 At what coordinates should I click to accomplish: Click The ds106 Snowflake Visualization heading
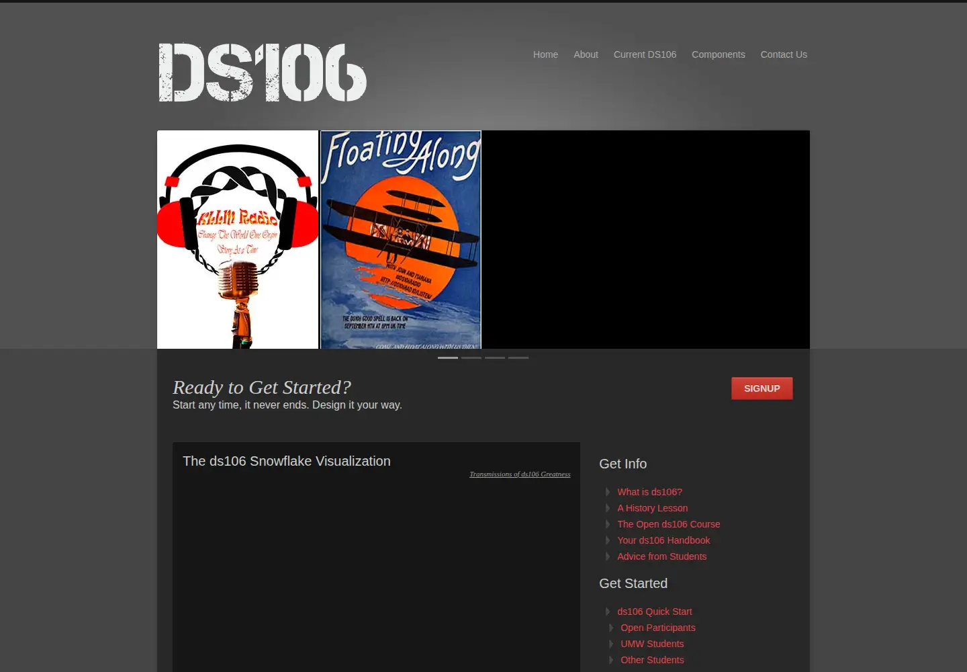click(287, 461)
